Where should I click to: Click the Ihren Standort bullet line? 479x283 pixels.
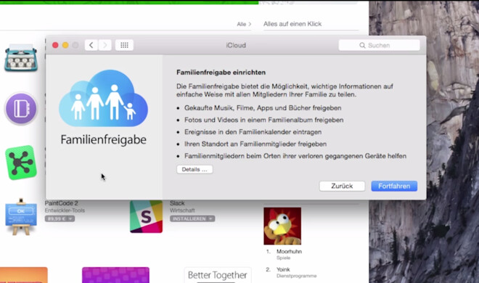click(x=255, y=144)
